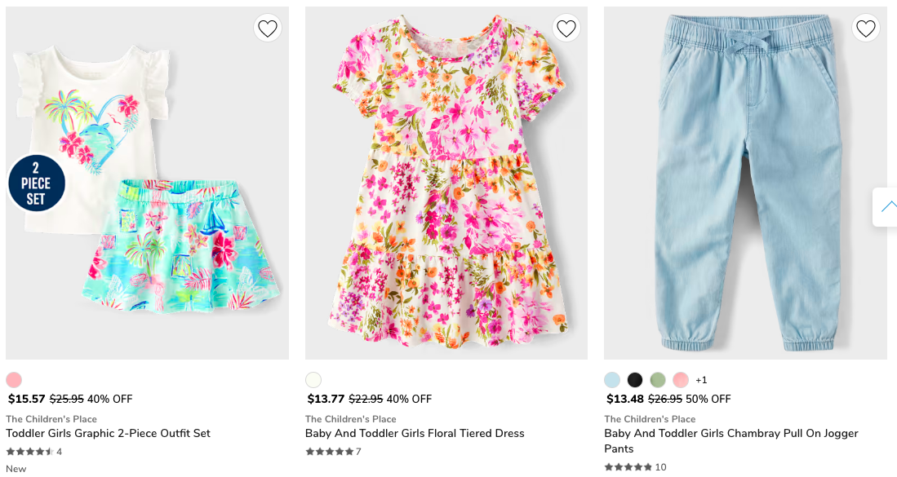Open star ratings for Floral Tiered Dress
Image resolution: width=897 pixels, height=477 pixels.
(x=330, y=452)
